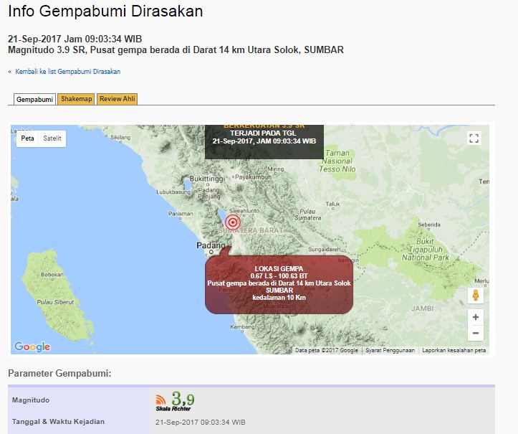Click the 3,9 magnitude value
Viewport: 518px width, 434px height.
coord(183,398)
